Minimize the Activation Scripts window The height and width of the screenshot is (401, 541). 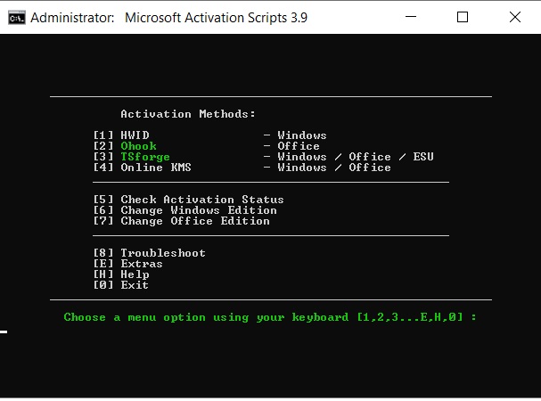(x=409, y=17)
